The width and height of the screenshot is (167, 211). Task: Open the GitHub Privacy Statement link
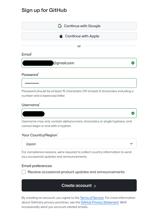100,202
